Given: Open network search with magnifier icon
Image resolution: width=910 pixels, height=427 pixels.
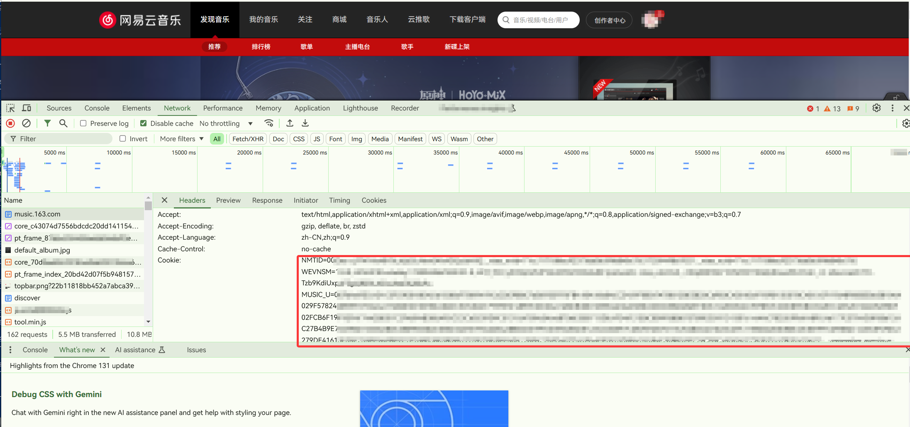Looking at the screenshot, I should [63, 123].
